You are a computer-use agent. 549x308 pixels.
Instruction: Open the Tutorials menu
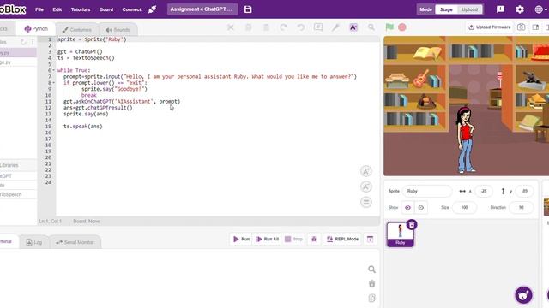[81, 9]
